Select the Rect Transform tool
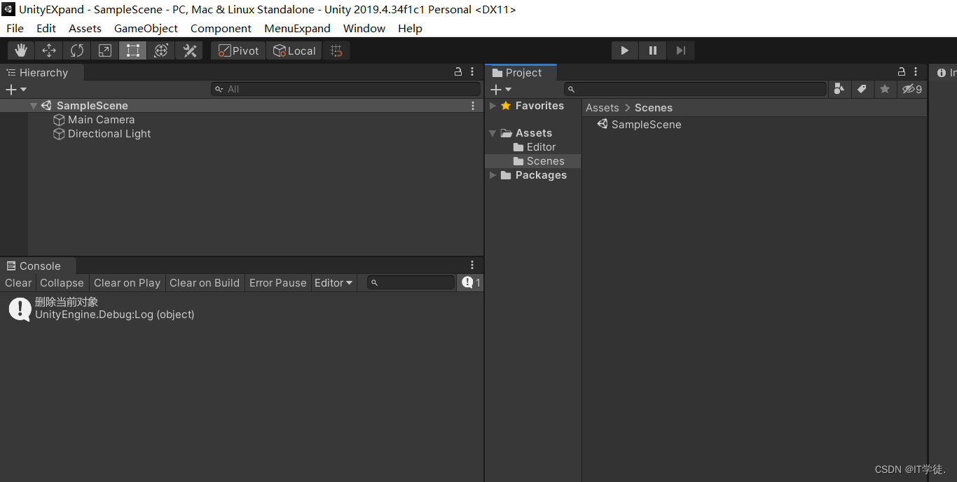 tap(133, 50)
